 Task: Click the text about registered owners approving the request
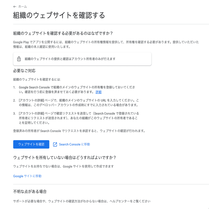click(x=79, y=131)
